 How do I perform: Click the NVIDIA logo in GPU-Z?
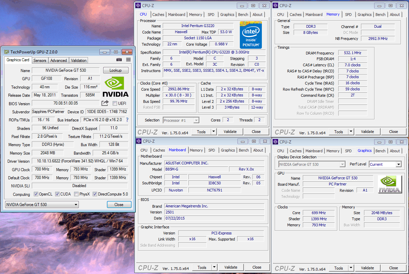[115, 87]
